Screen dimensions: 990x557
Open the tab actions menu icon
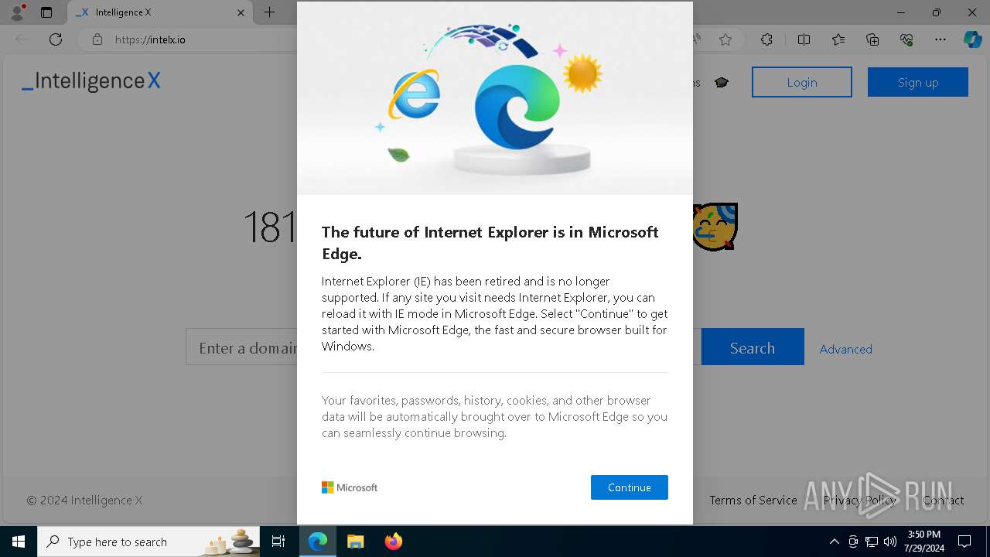point(46,12)
